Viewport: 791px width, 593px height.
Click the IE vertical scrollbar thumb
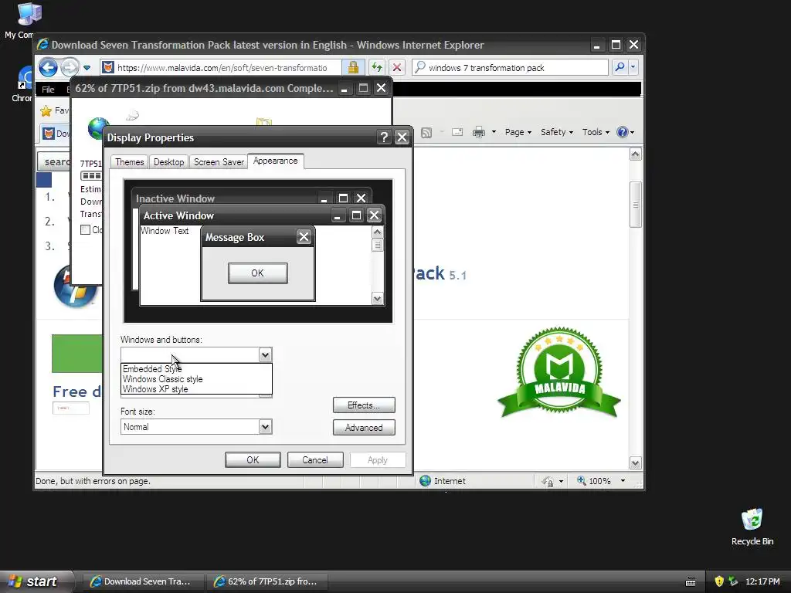pyautogui.click(x=635, y=205)
